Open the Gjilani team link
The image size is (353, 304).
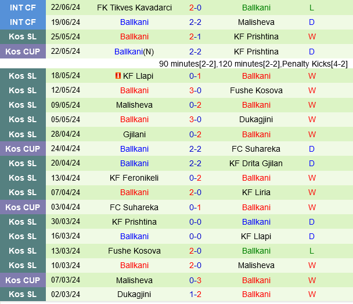tap(134, 134)
